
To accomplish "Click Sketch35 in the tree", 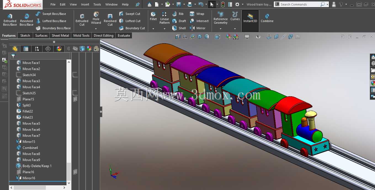I will [x=26, y=93].
